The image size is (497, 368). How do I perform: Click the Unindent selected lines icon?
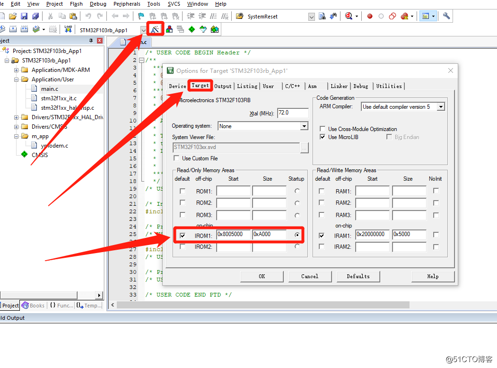click(202, 16)
